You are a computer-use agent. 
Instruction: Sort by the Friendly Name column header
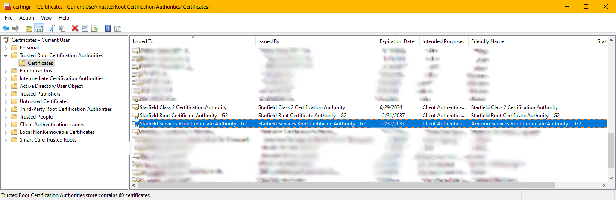click(487, 41)
